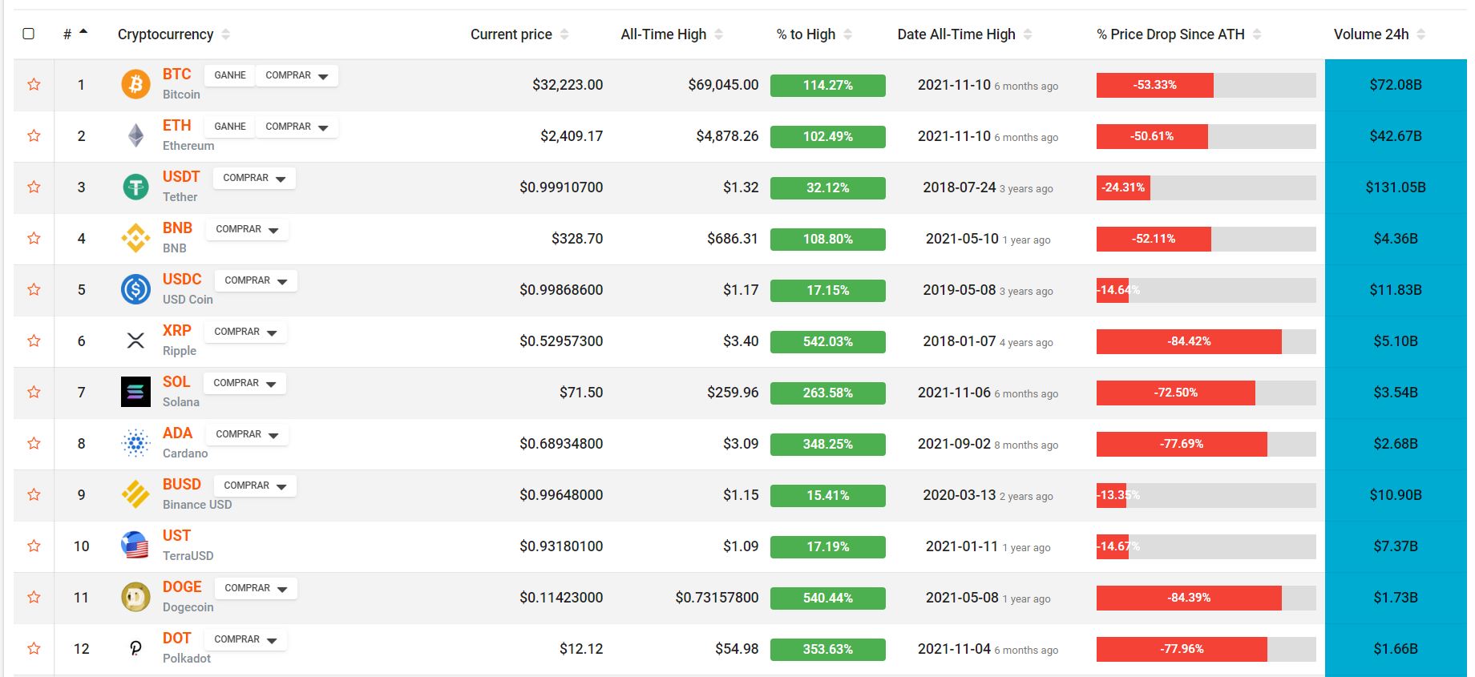Click the GANHE button for BTC
1475x677 pixels.
(x=230, y=75)
